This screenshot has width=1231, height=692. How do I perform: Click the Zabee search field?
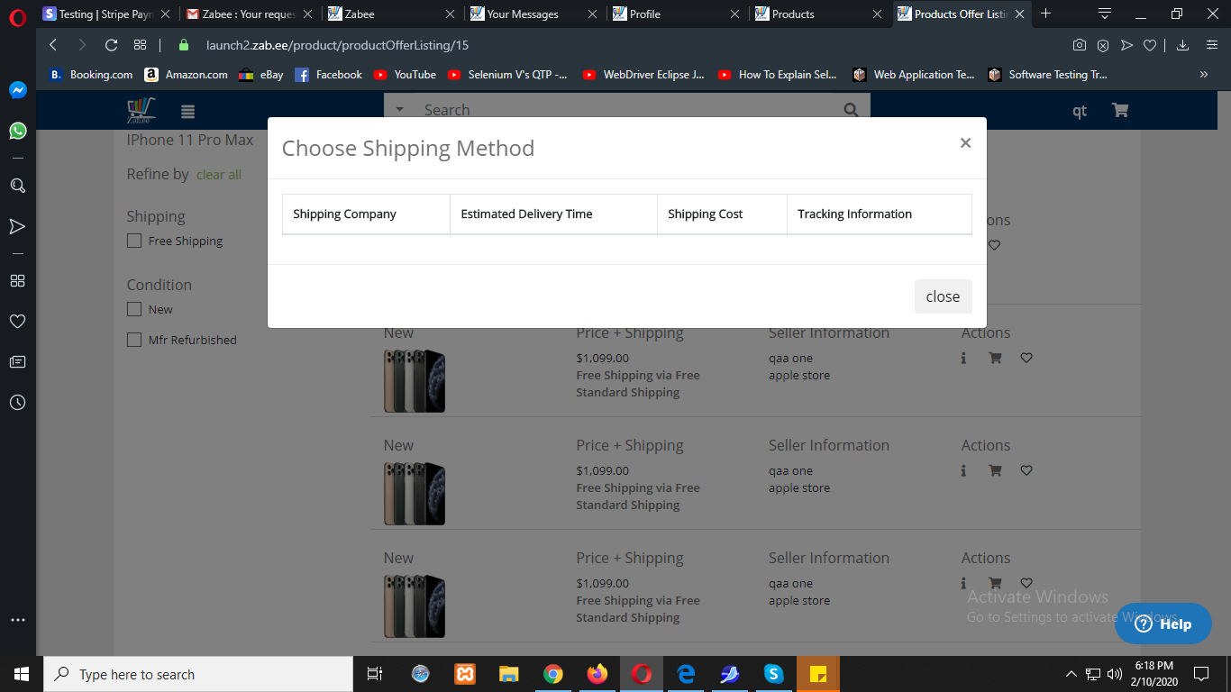pos(626,110)
